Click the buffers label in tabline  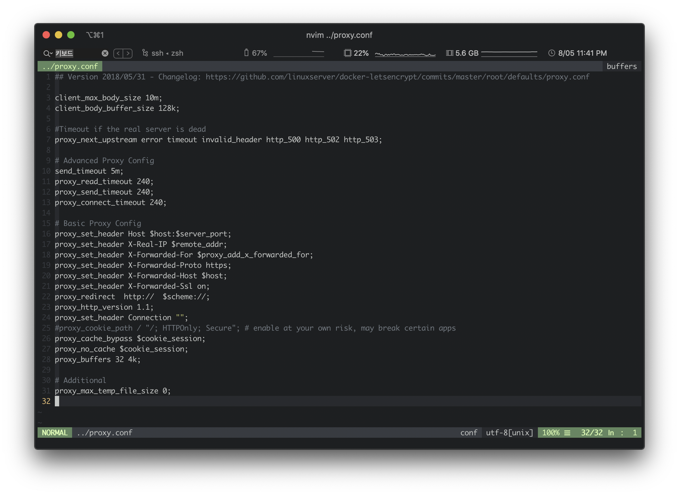[x=621, y=66]
